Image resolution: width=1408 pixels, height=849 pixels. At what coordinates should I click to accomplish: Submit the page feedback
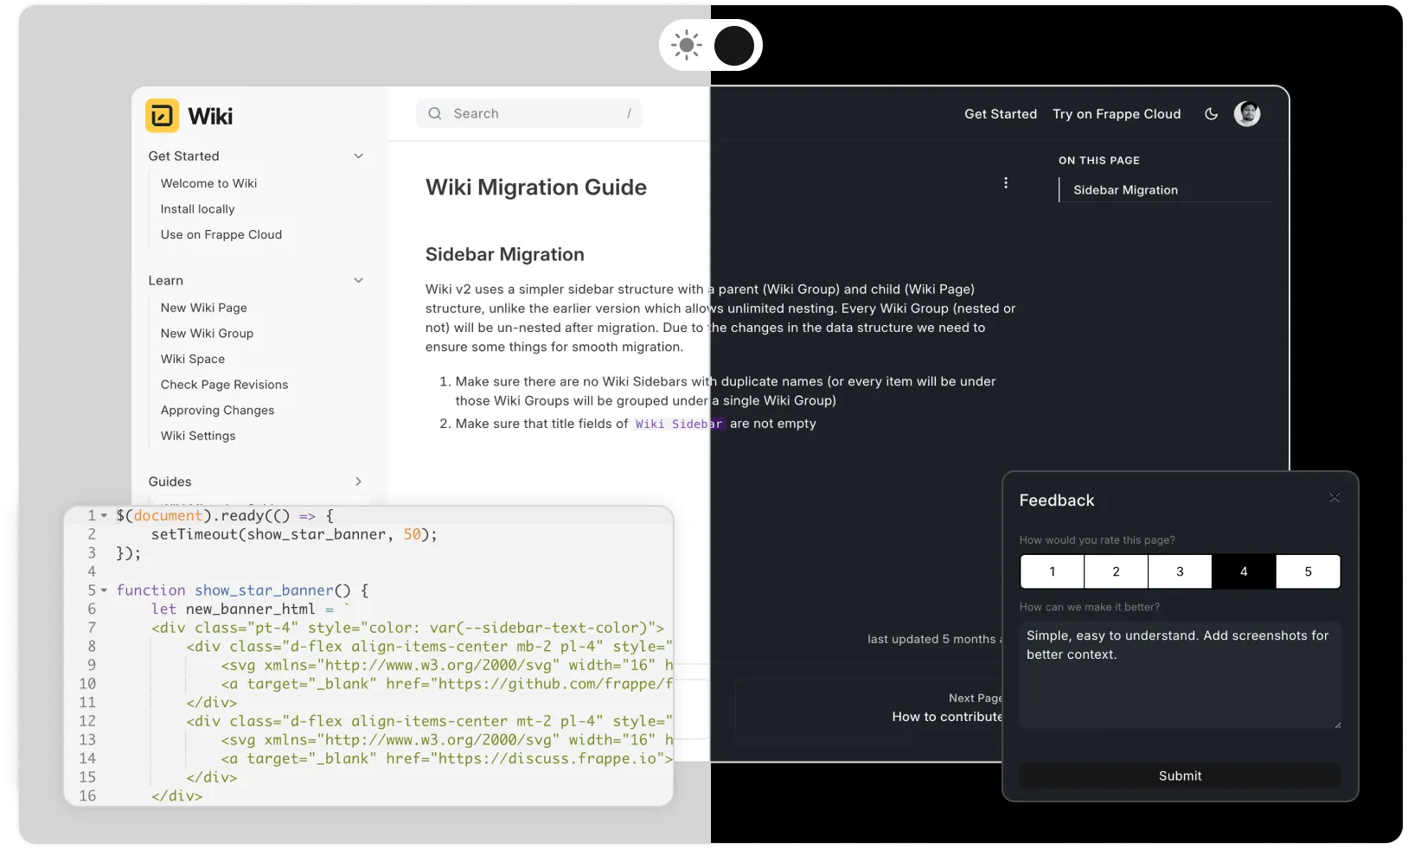coord(1179,776)
